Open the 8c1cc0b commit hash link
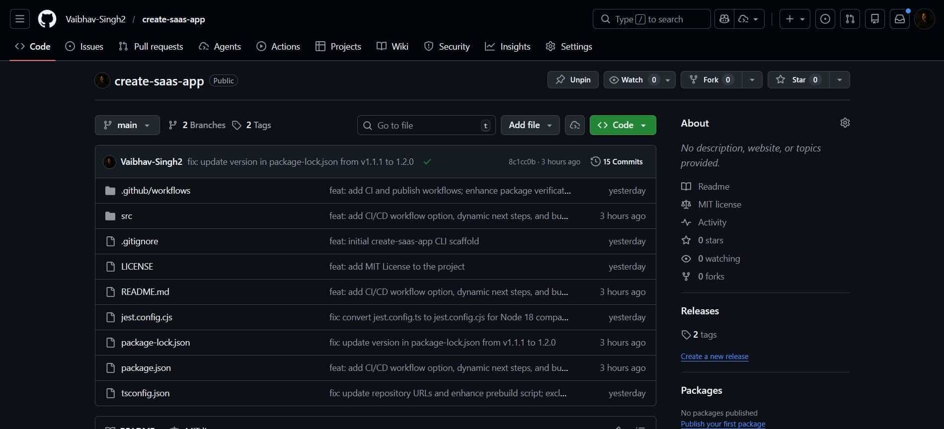944x429 pixels. click(x=522, y=162)
